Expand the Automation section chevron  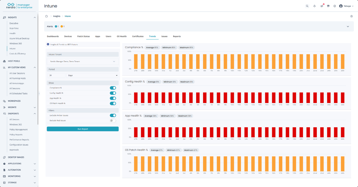[35, 170]
